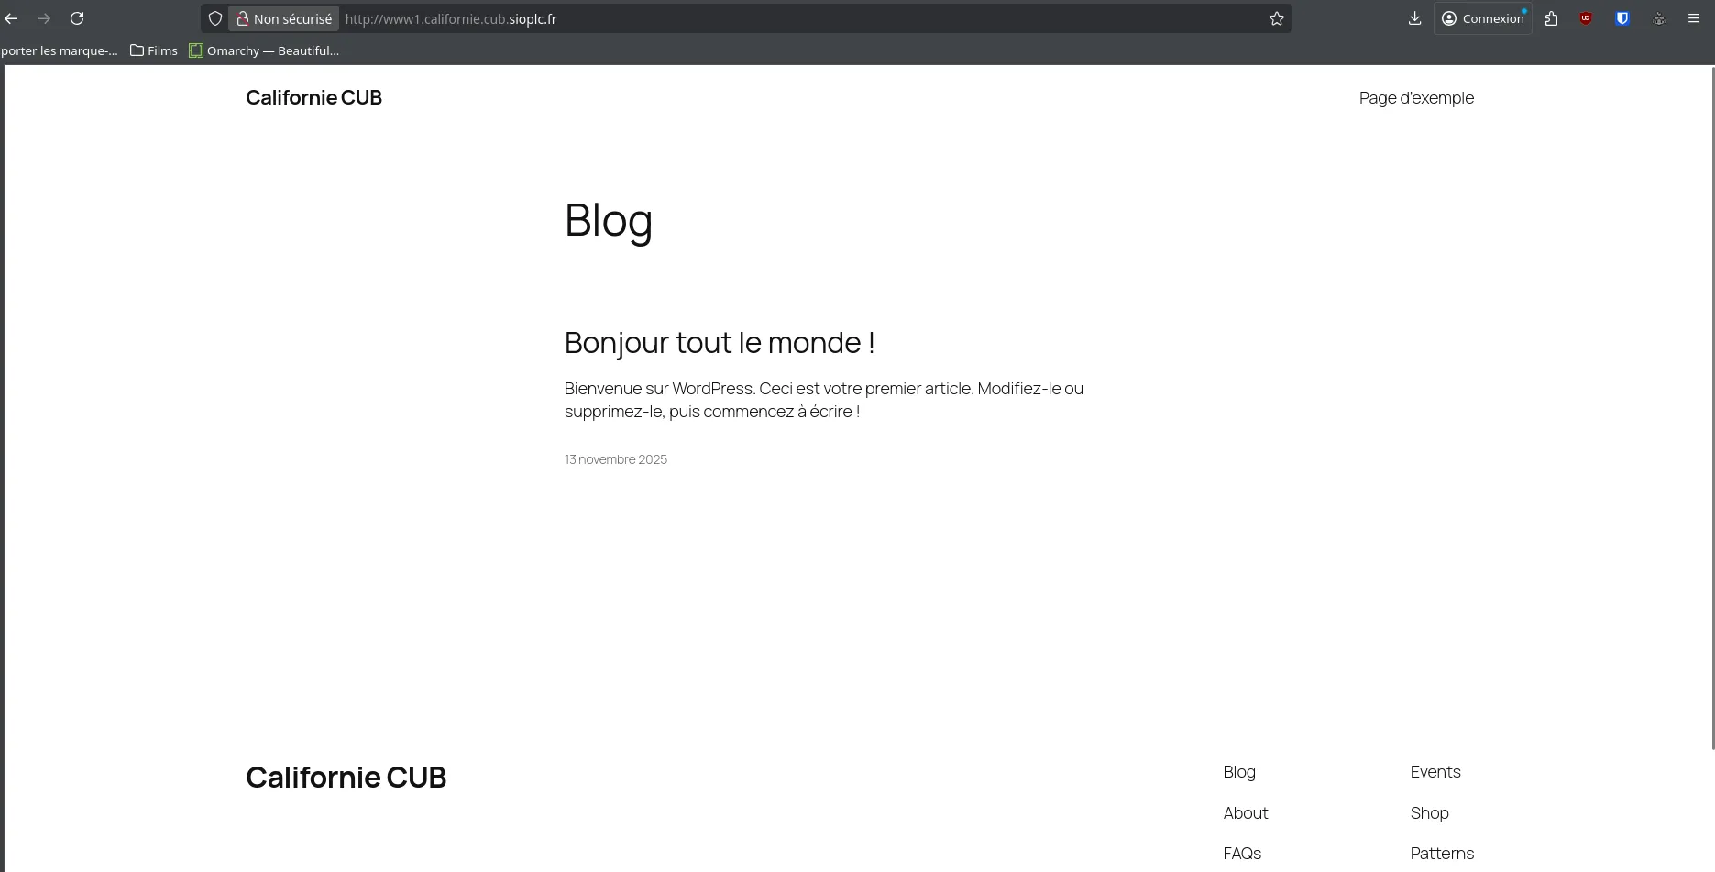The image size is (1715, 872).
Task: Bookmark this page with the star
Action: (x=1276, y=18)
